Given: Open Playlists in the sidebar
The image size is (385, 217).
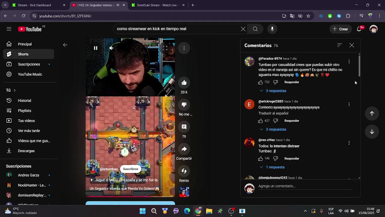Looking at the screenshot, I should pyautogui.click(x=29, y=111).
